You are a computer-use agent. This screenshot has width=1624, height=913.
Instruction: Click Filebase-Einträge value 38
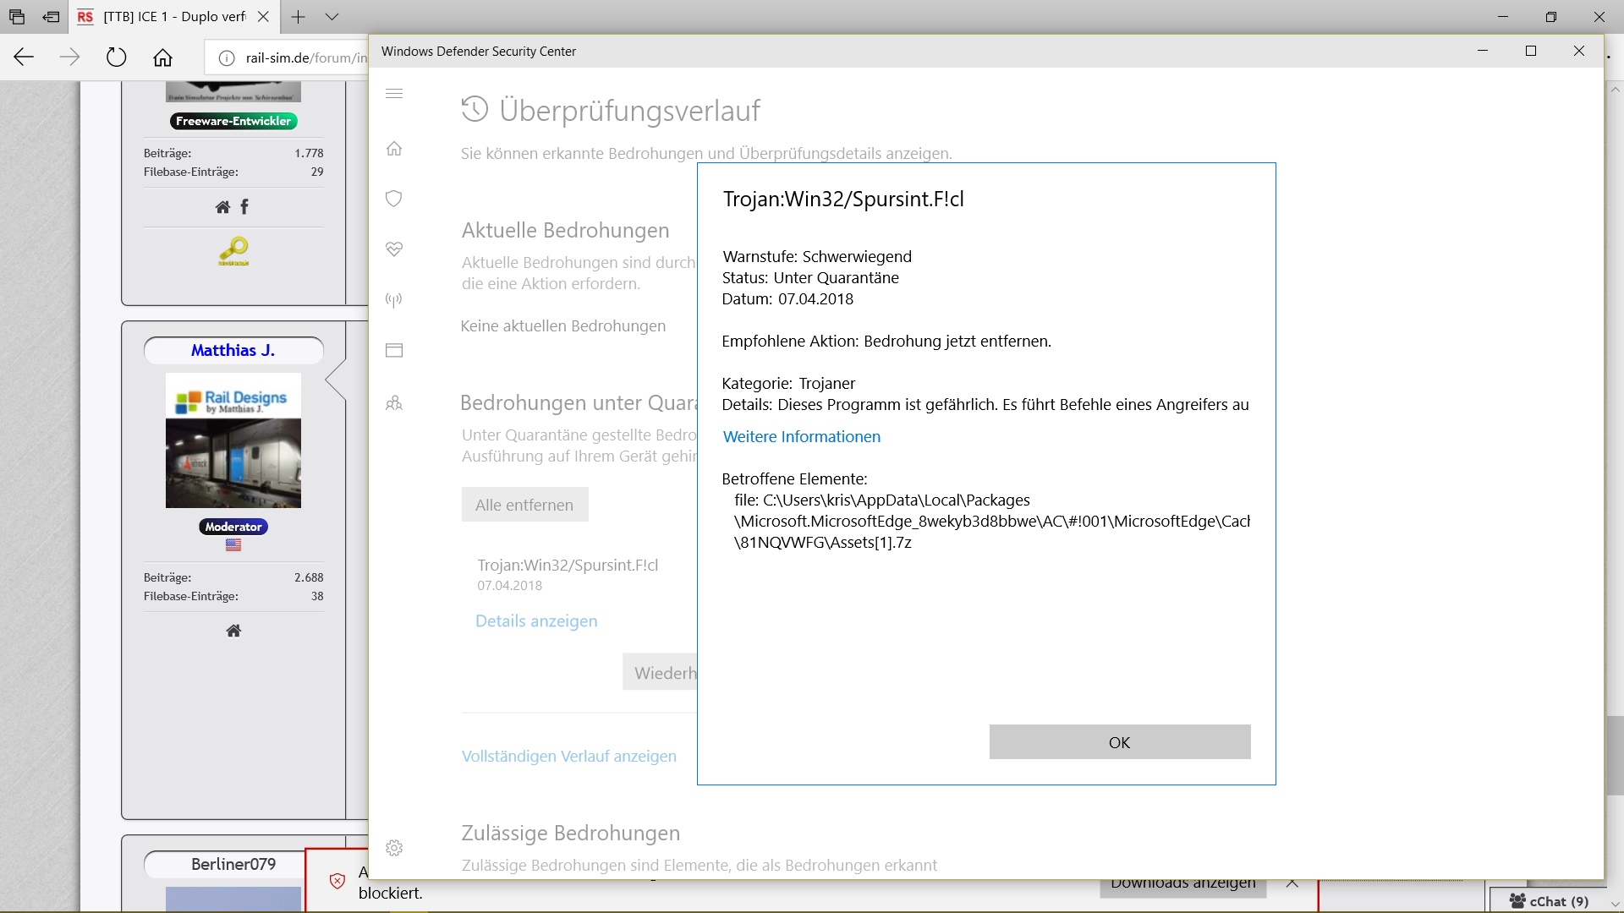(x=317, y=596)
